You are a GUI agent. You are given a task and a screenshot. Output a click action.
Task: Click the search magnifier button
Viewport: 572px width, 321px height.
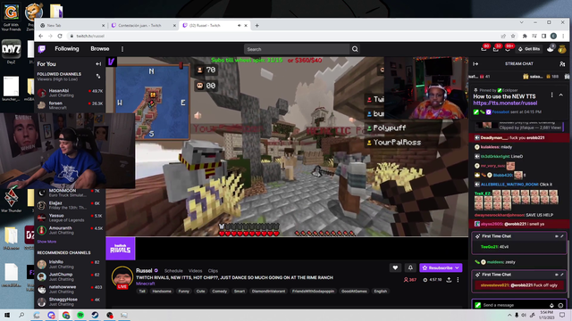pyautogui.click(x=355, y=49)
